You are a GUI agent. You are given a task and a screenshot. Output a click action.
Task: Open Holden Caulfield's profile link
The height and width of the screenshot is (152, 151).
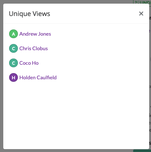(38, 77)
